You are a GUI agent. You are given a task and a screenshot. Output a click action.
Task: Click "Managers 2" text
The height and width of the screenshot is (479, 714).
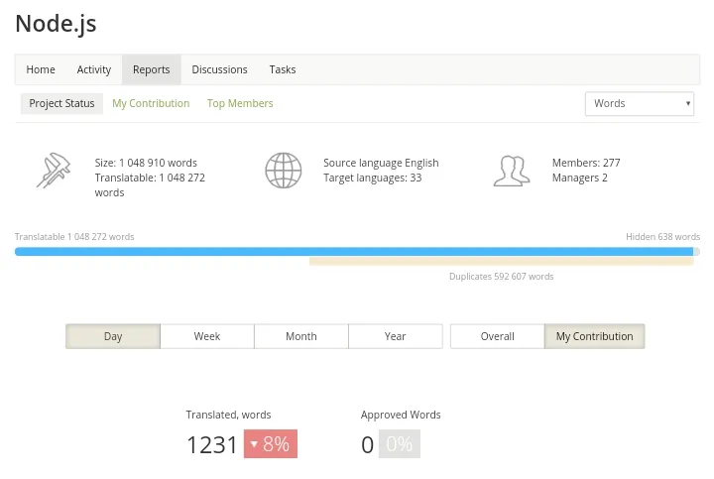click(x=580, y=179)
